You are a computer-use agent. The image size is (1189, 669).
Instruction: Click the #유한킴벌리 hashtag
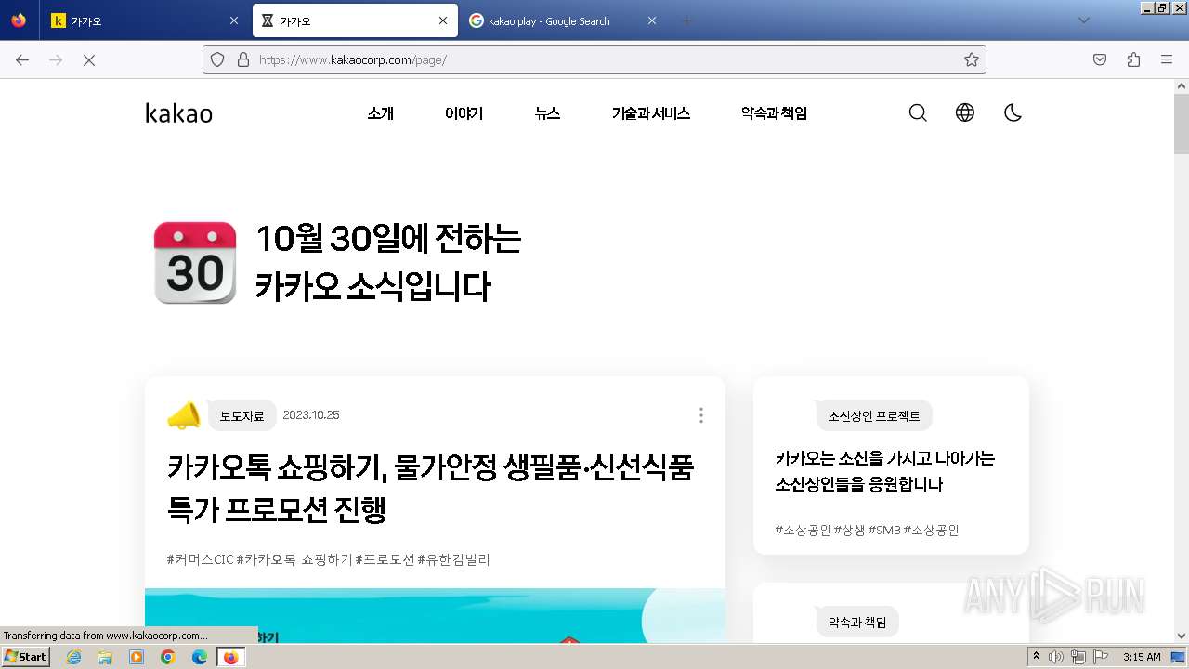[x=453, y=559]
